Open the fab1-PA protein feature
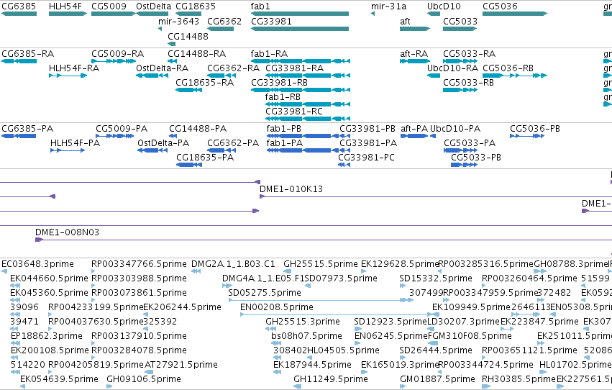The width and height of the screenshot is (612, 390). 303,150
